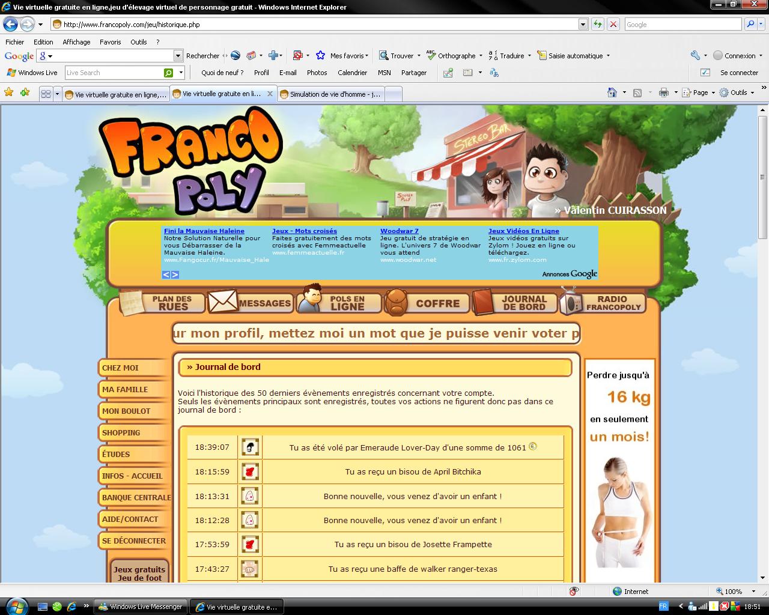
Task: Click the kiss icon in the 18:15:59 row
Action: 250,471
